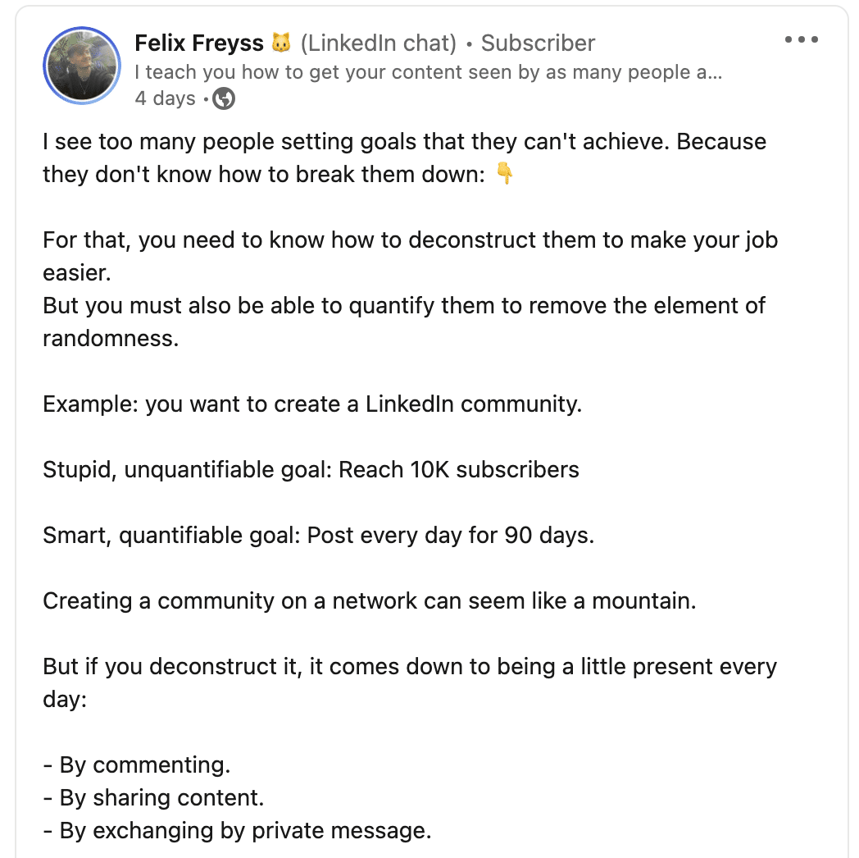
Task: Click the "But if you deconstruct it" sentence
Action: point(410,682)
